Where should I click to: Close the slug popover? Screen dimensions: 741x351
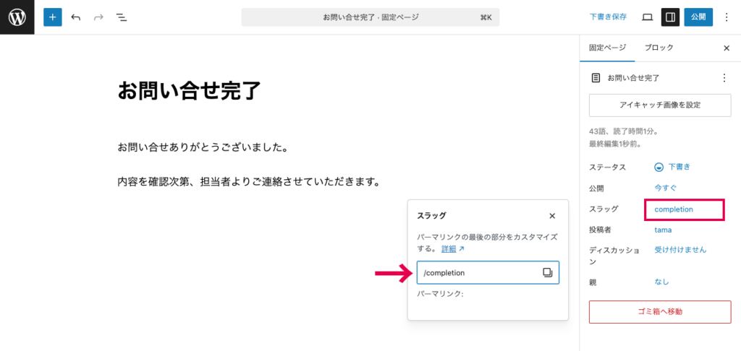point(552,216)
